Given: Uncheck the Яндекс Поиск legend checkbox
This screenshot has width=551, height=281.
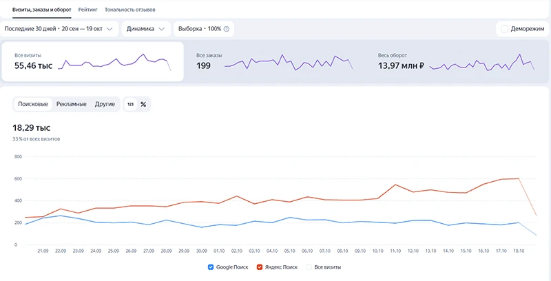Looking at the screenshot, I should point(260,267).
